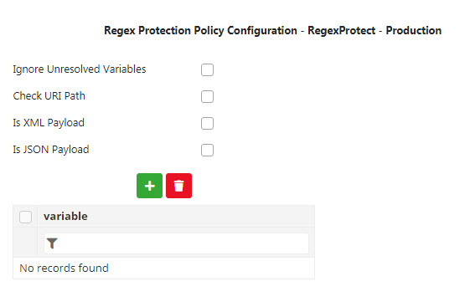Click the blank header area right of variable
465x307 pixels.
tap(201, 217)
